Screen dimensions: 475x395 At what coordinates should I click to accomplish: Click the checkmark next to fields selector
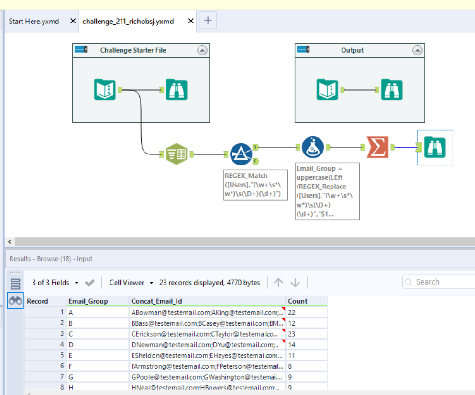89,283
